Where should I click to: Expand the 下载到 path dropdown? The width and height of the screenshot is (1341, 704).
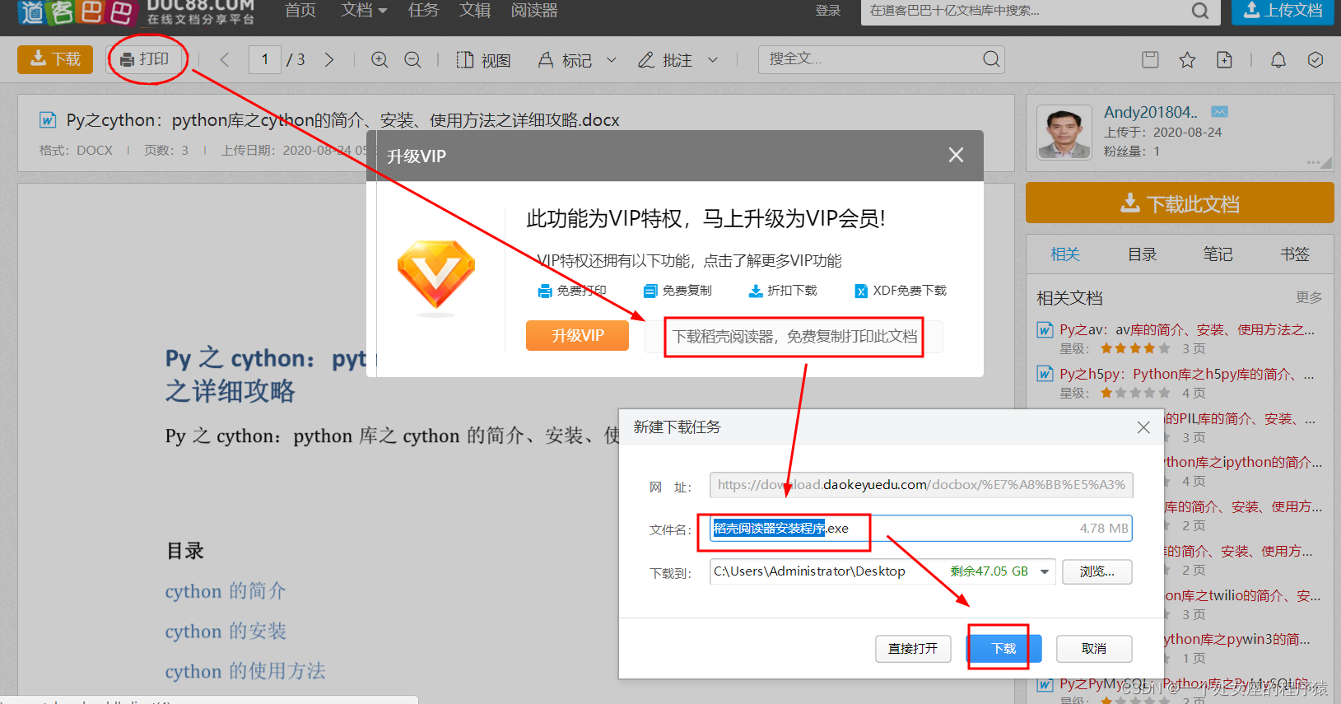tap(1045, 571)
